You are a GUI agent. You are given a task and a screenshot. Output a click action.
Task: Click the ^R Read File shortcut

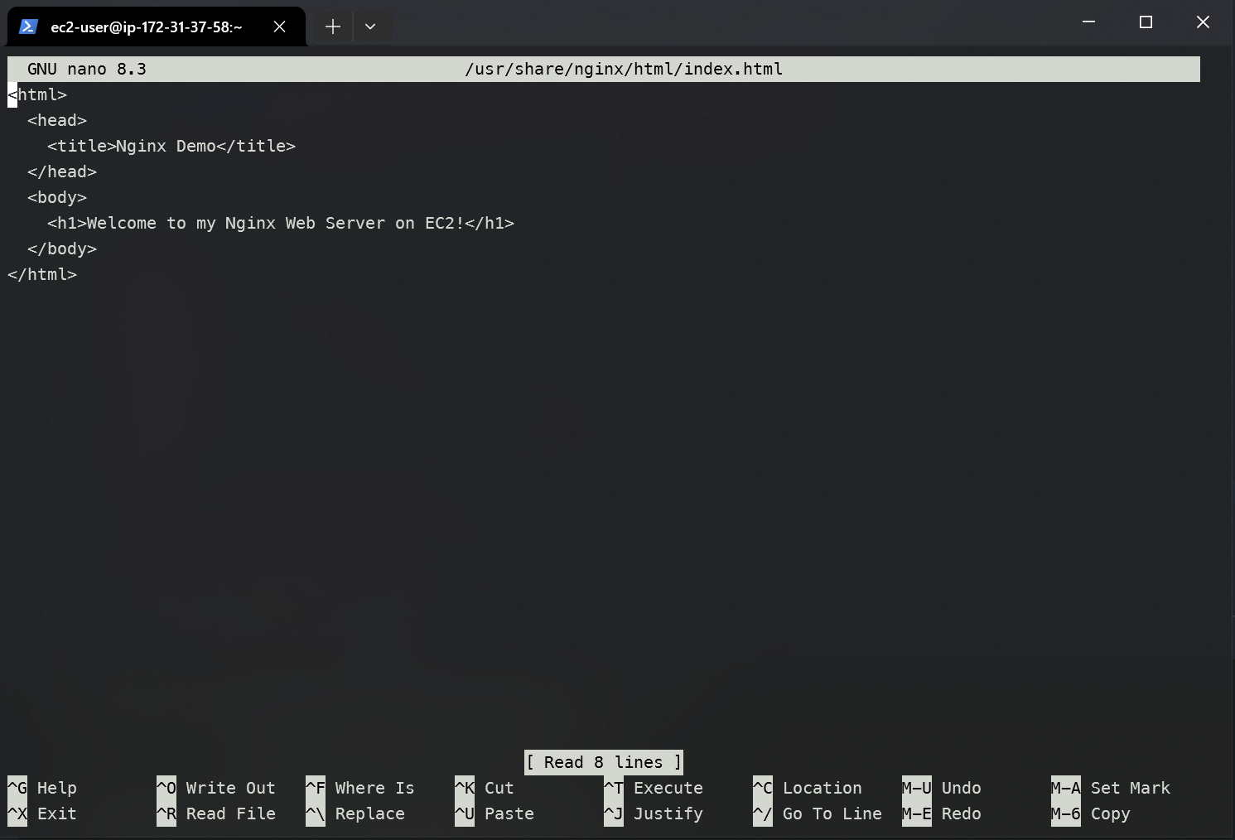click(216, 813)
